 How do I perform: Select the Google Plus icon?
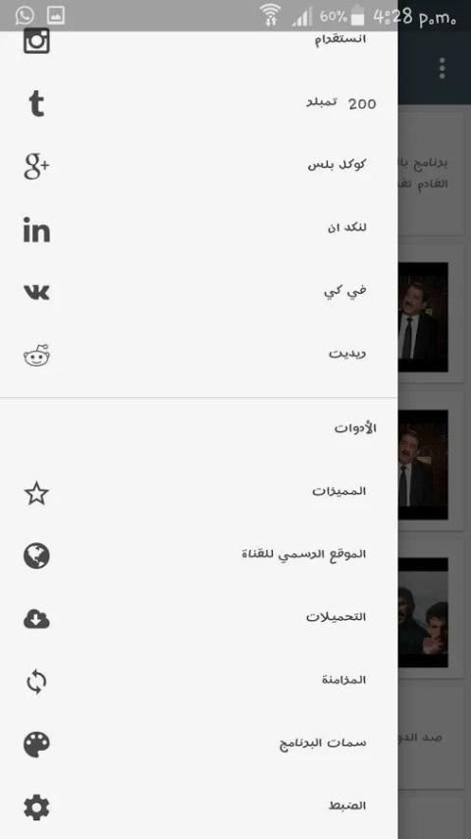click(36, 166)
